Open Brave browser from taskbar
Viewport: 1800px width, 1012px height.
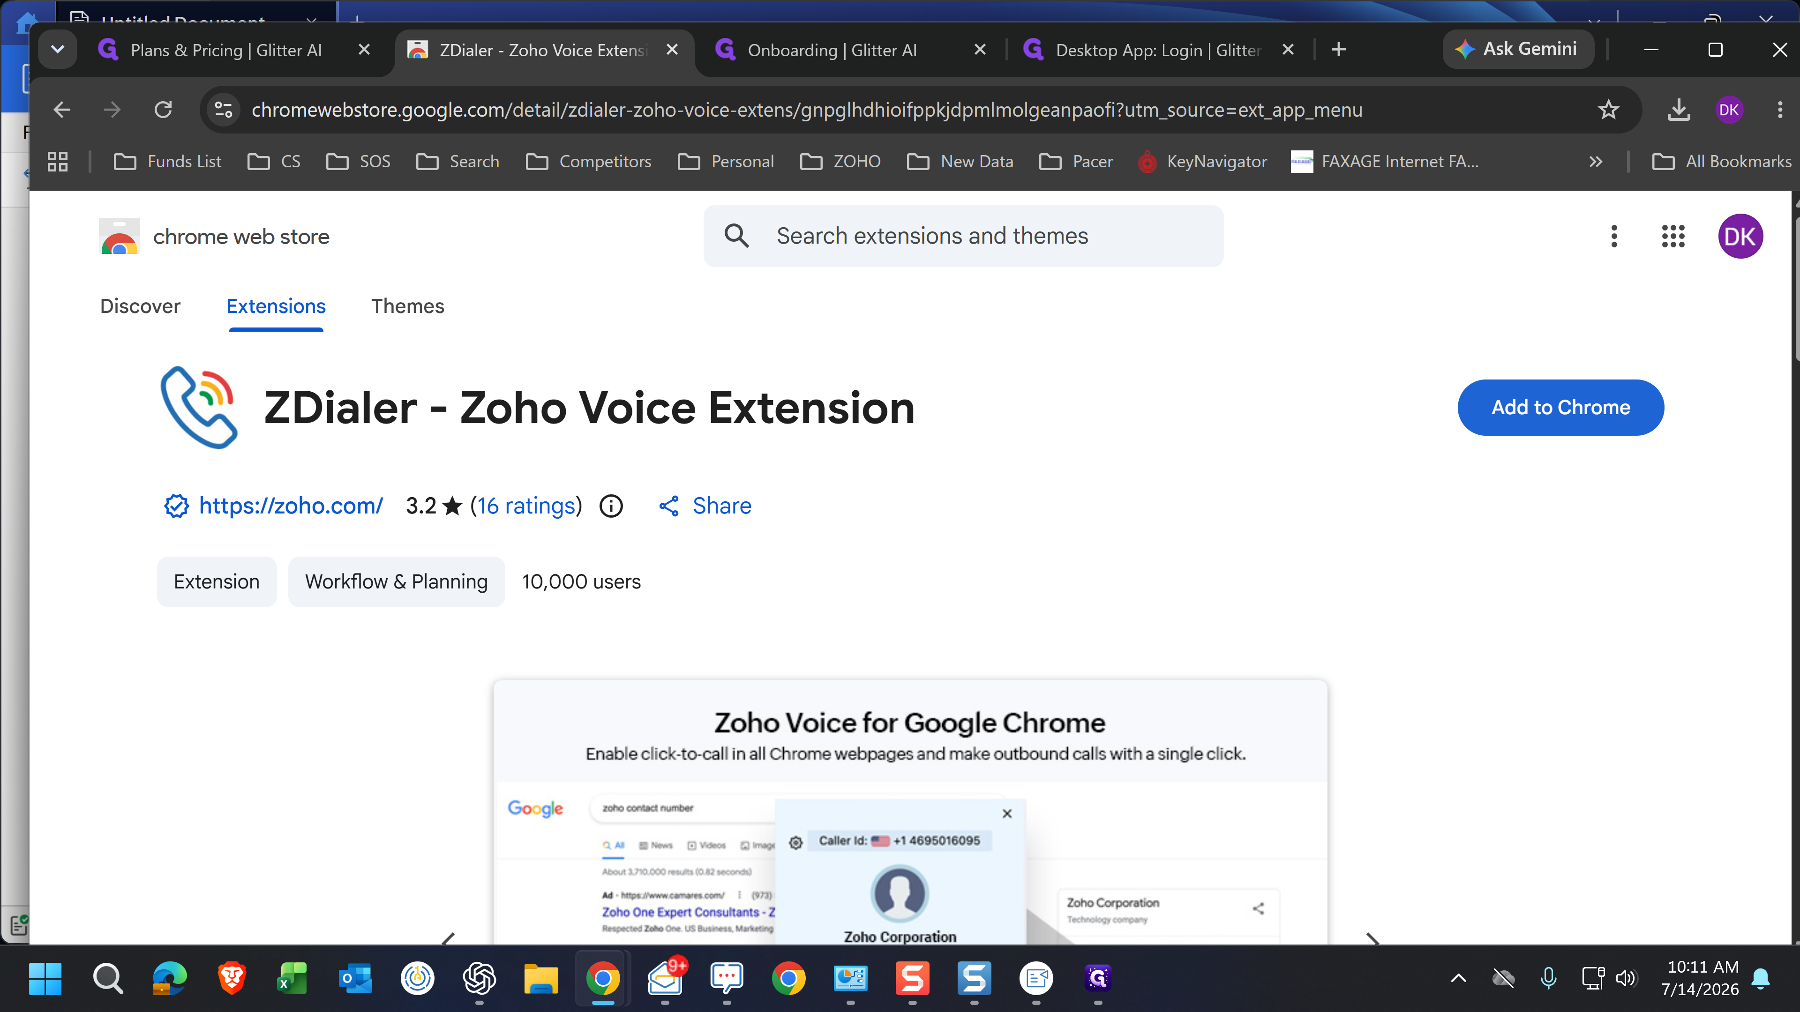point(231,978)
